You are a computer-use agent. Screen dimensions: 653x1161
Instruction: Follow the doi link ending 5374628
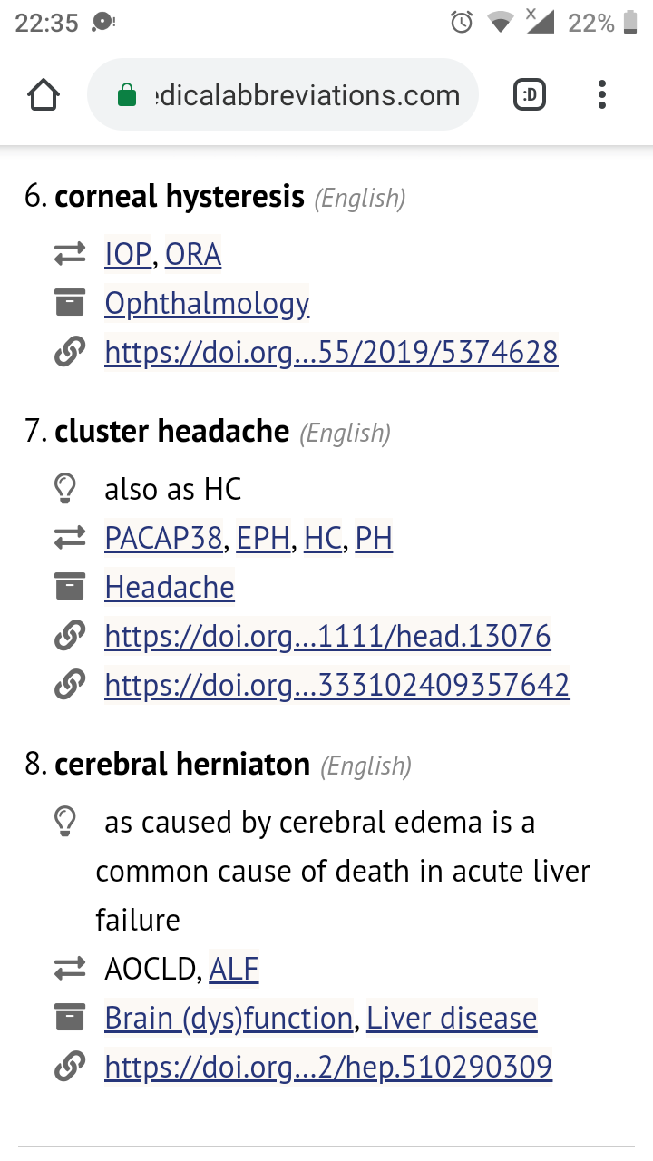pos(331,352)
